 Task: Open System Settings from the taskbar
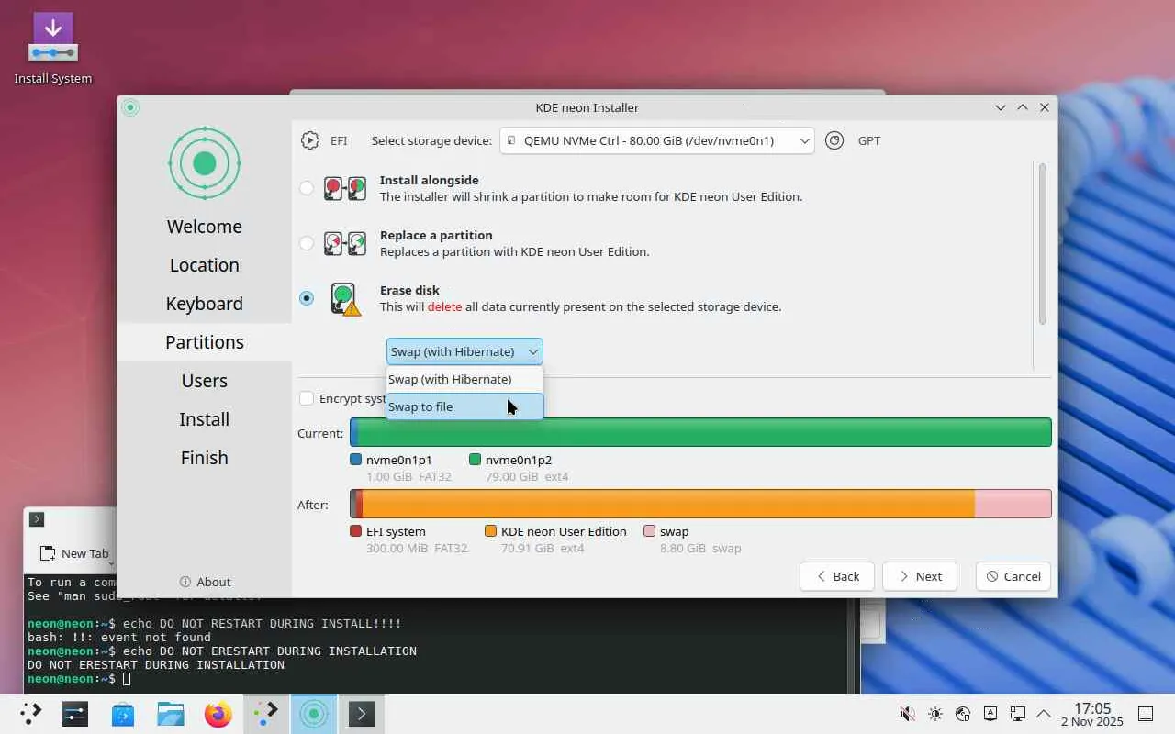click(x=75, y=714)
